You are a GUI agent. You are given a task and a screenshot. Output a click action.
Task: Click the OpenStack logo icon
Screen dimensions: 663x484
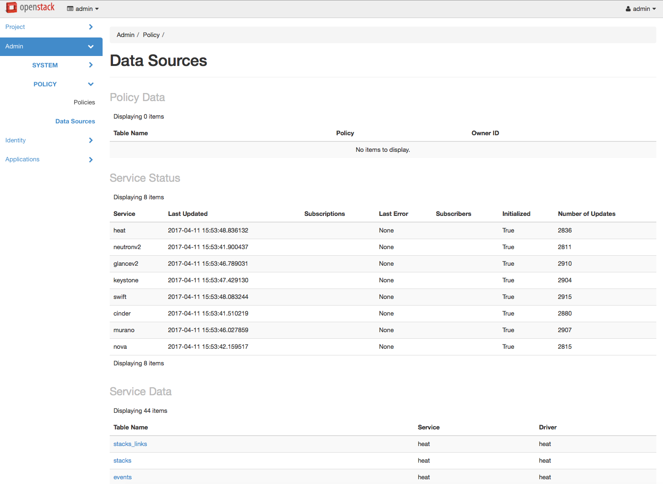tap(11, 8)
